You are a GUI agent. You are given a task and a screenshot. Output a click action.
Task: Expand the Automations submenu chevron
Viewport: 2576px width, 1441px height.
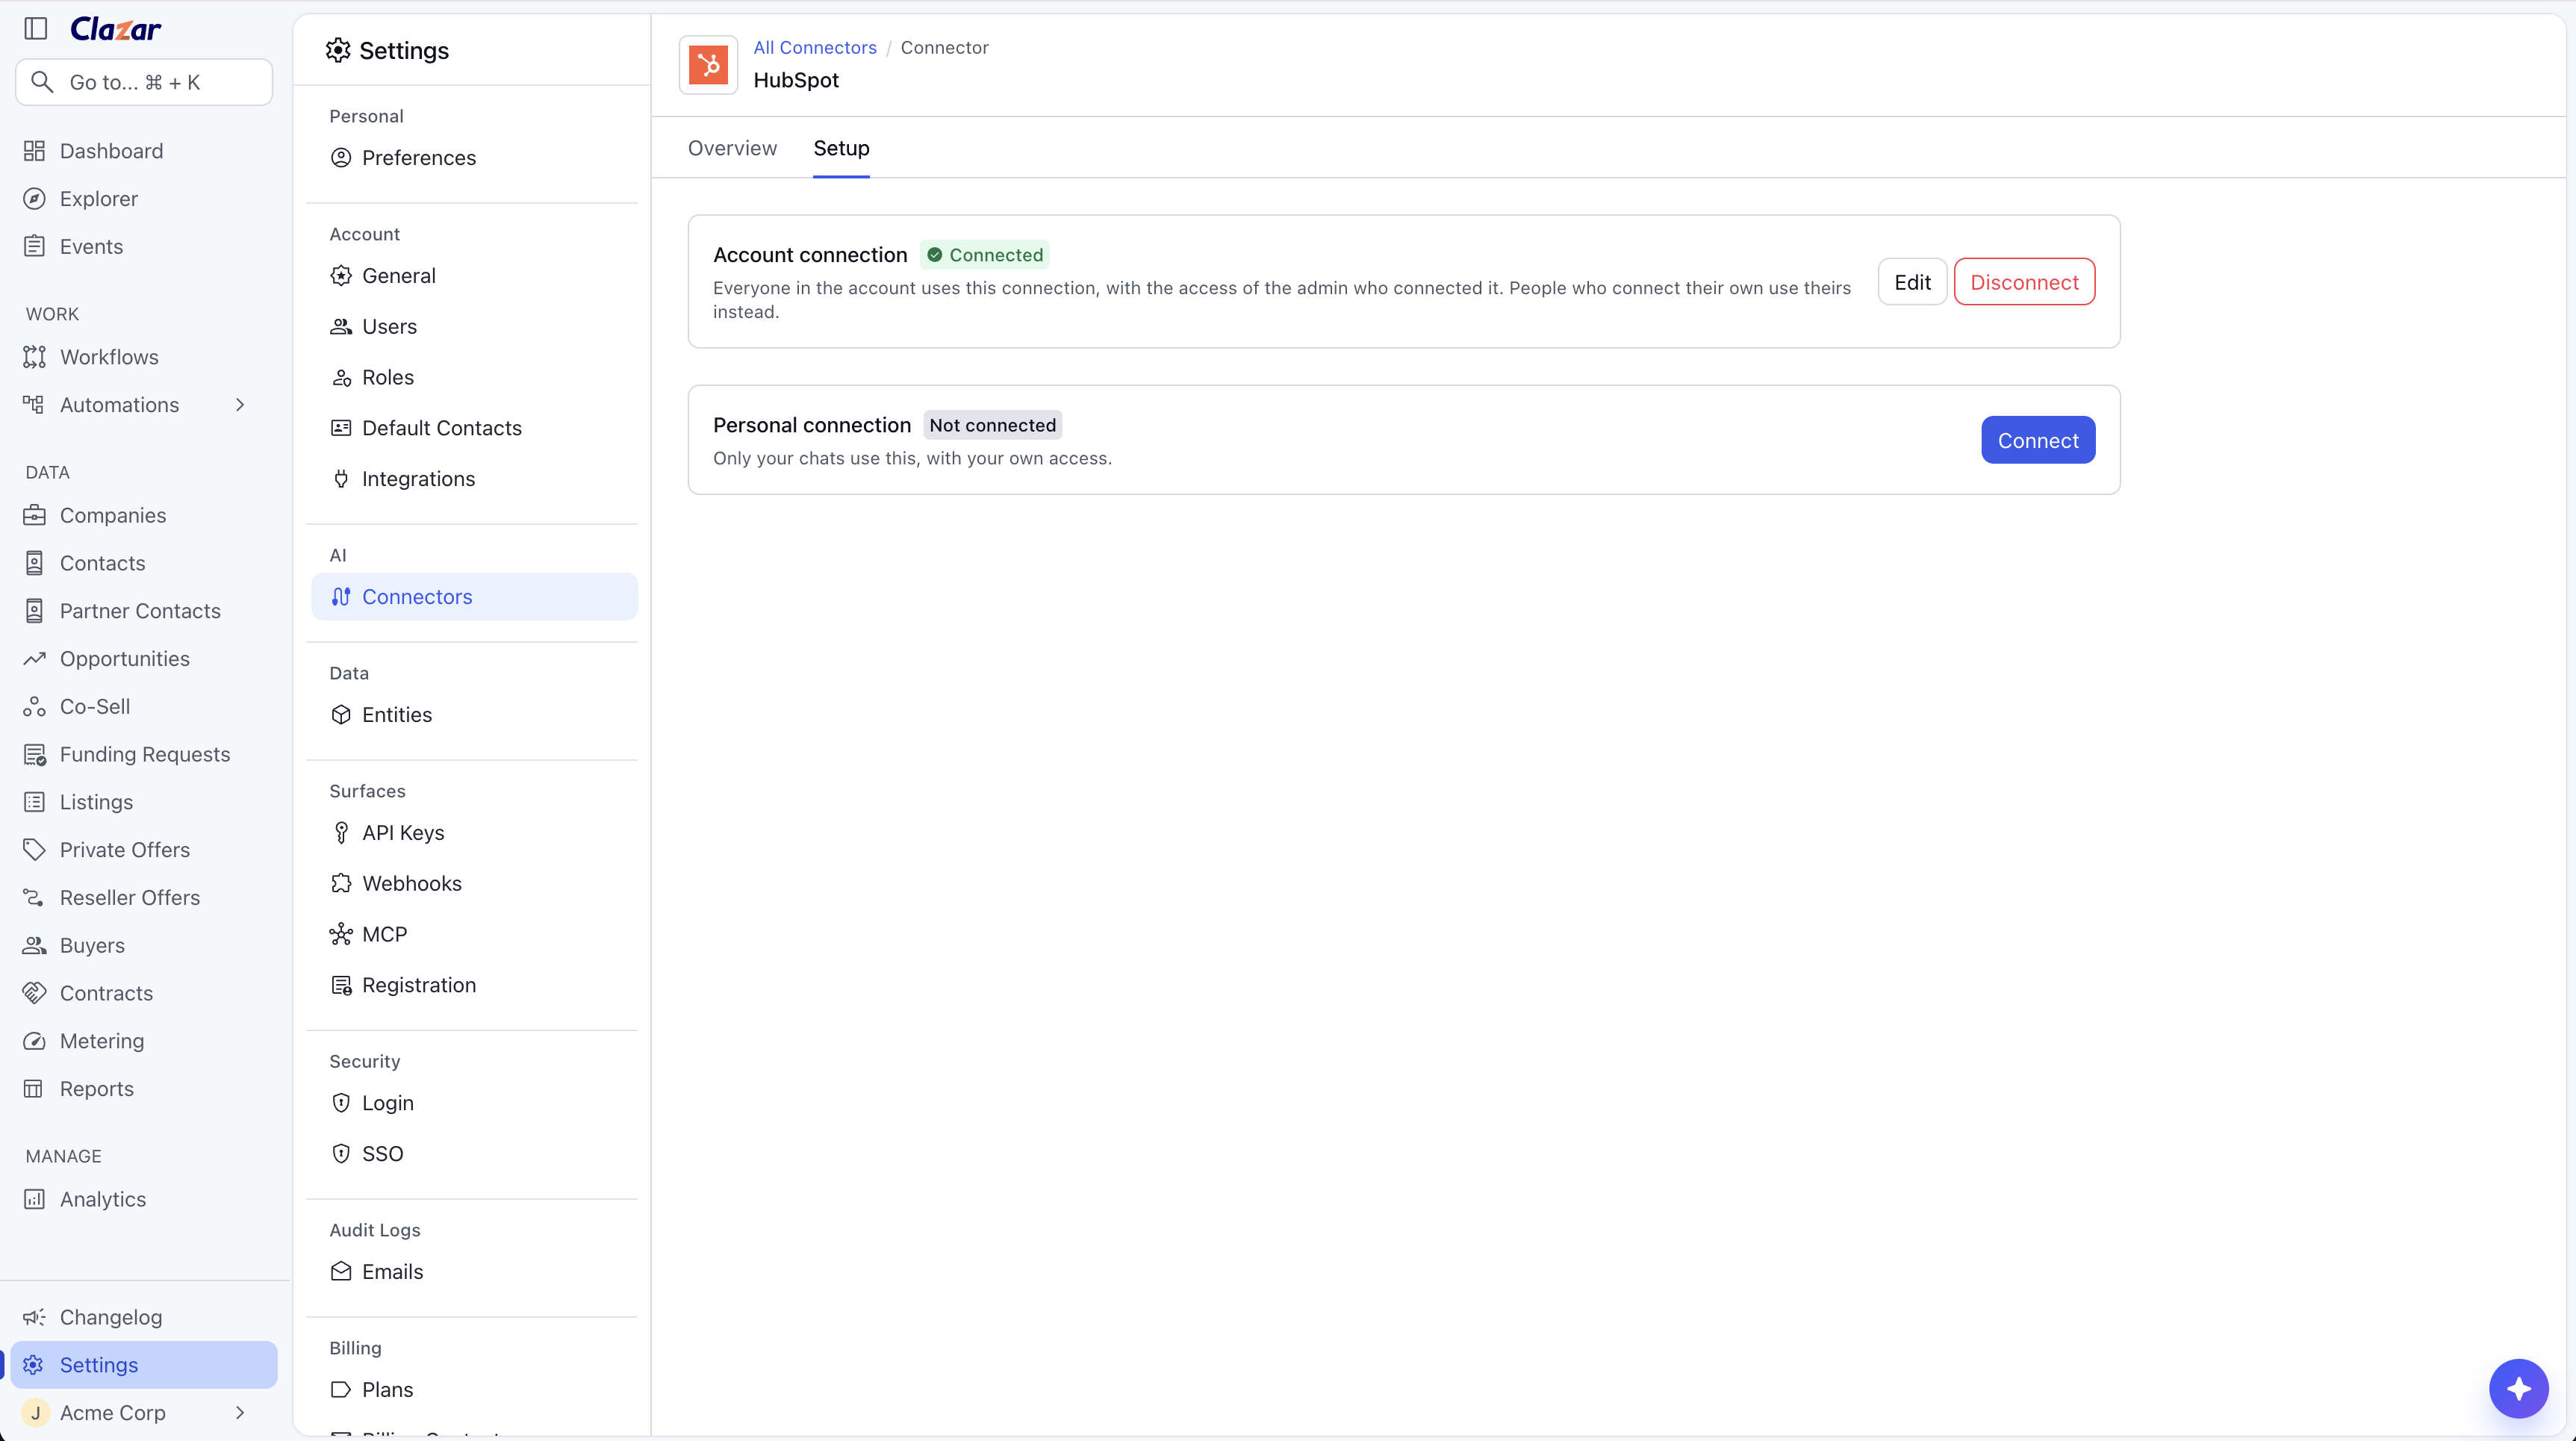coord(240,405)
